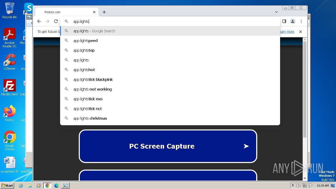Open the Chrome profile avatar

(293, 21)
